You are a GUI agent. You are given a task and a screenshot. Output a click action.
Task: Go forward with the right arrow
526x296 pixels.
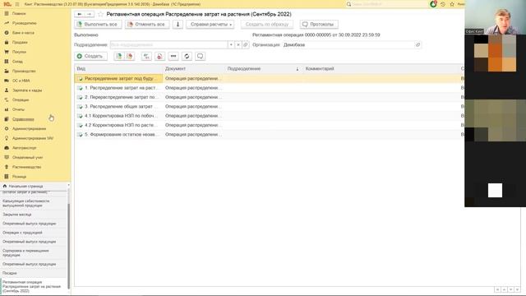click(x=90, y=14)
